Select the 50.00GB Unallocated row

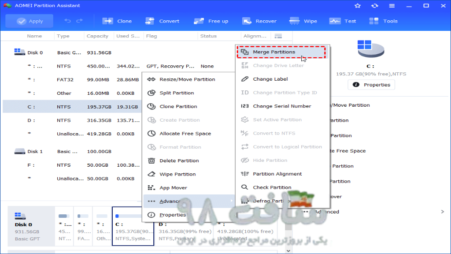click(x=72, y=179)
